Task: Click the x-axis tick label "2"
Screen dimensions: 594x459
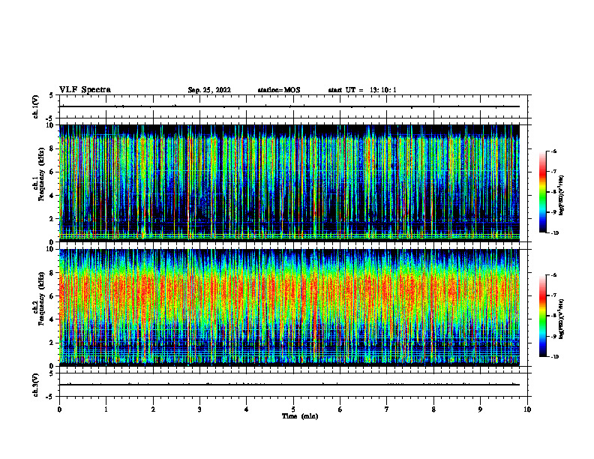Action: tap(153, 409)
